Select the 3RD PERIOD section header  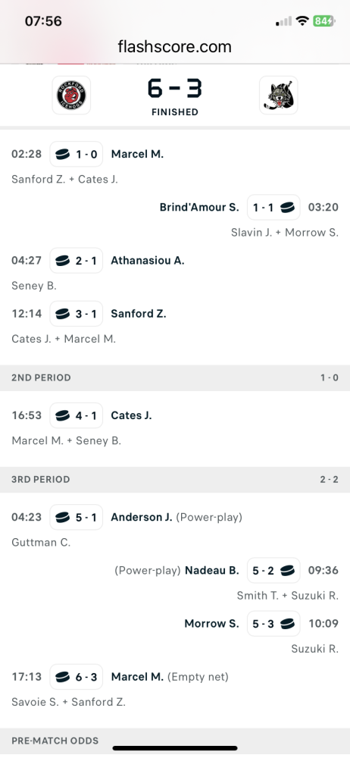(175, 480)
